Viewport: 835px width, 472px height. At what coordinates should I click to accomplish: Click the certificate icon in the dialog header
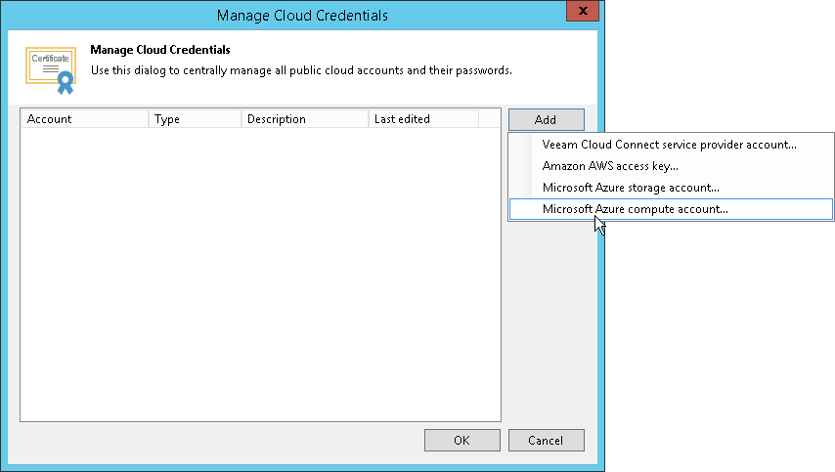(x=51, y=68)
